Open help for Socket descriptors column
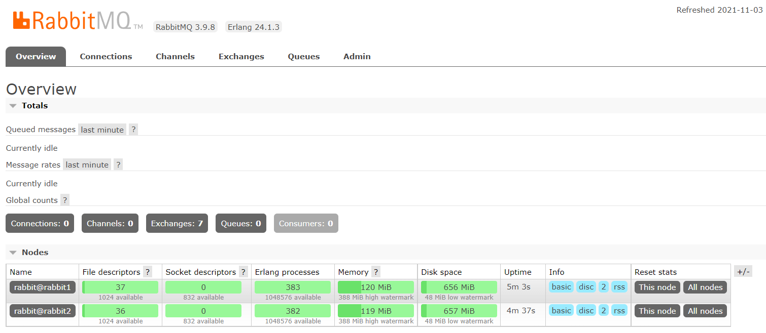Viewport: 766px width, 333px height. (243, 272)
